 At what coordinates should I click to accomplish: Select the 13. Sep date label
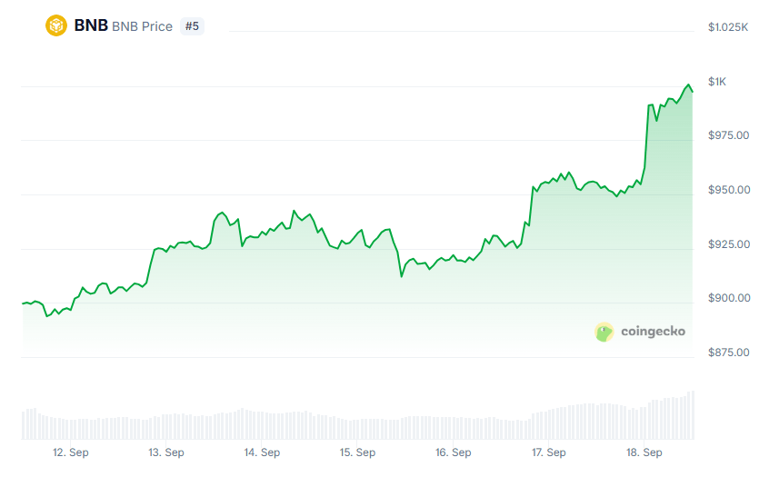[166, 452]
